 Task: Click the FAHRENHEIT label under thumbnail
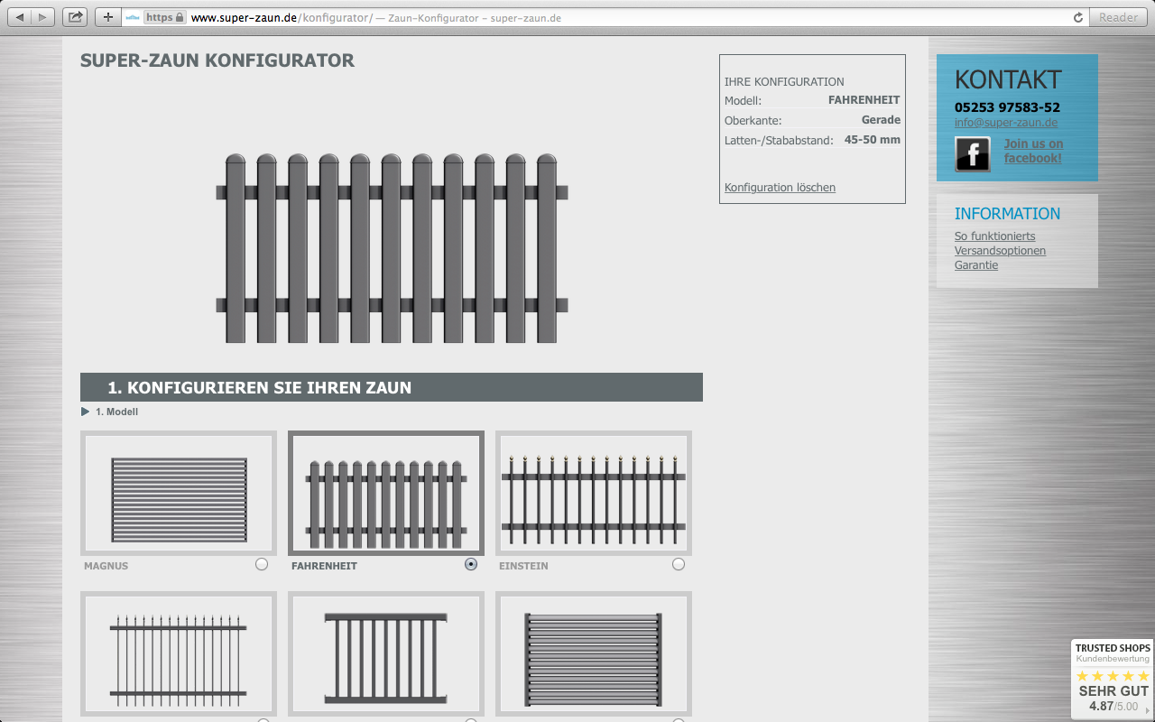click(324, 566)
